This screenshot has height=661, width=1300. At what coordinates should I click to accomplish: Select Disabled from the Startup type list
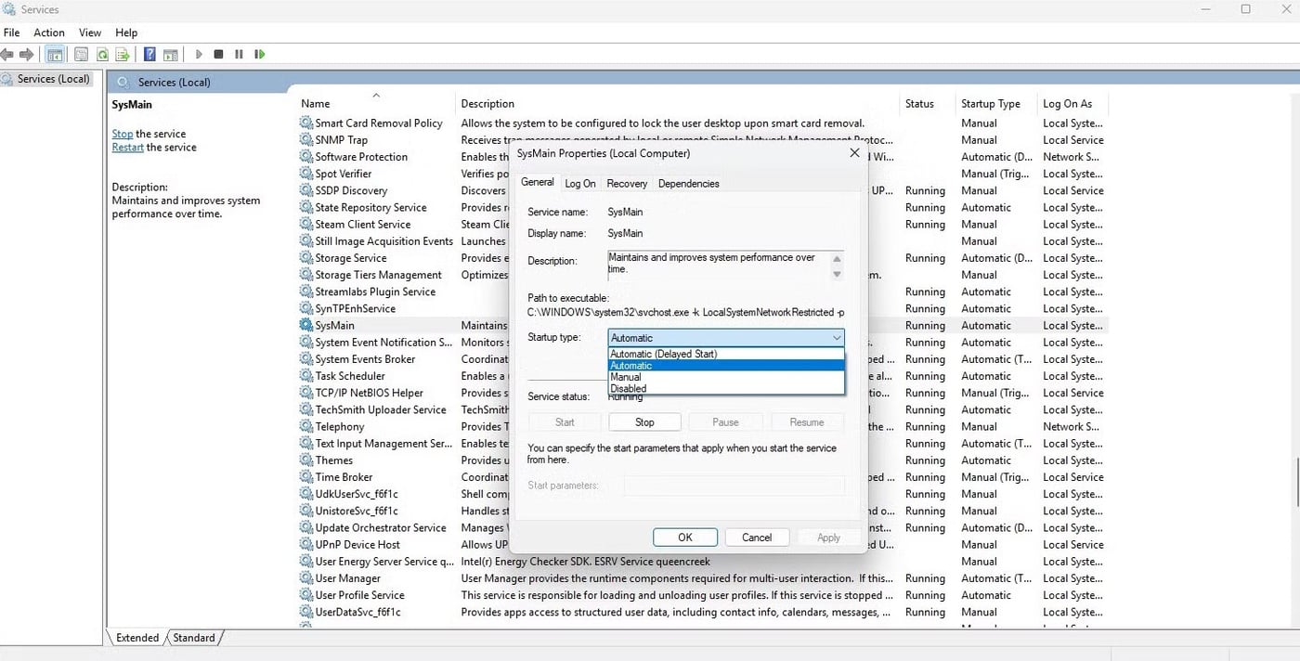click(x=627, y=387)
